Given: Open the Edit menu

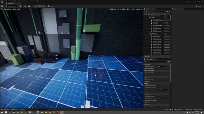Looking at the screenshot, I should pyautogui.click(x=10, y=1).
